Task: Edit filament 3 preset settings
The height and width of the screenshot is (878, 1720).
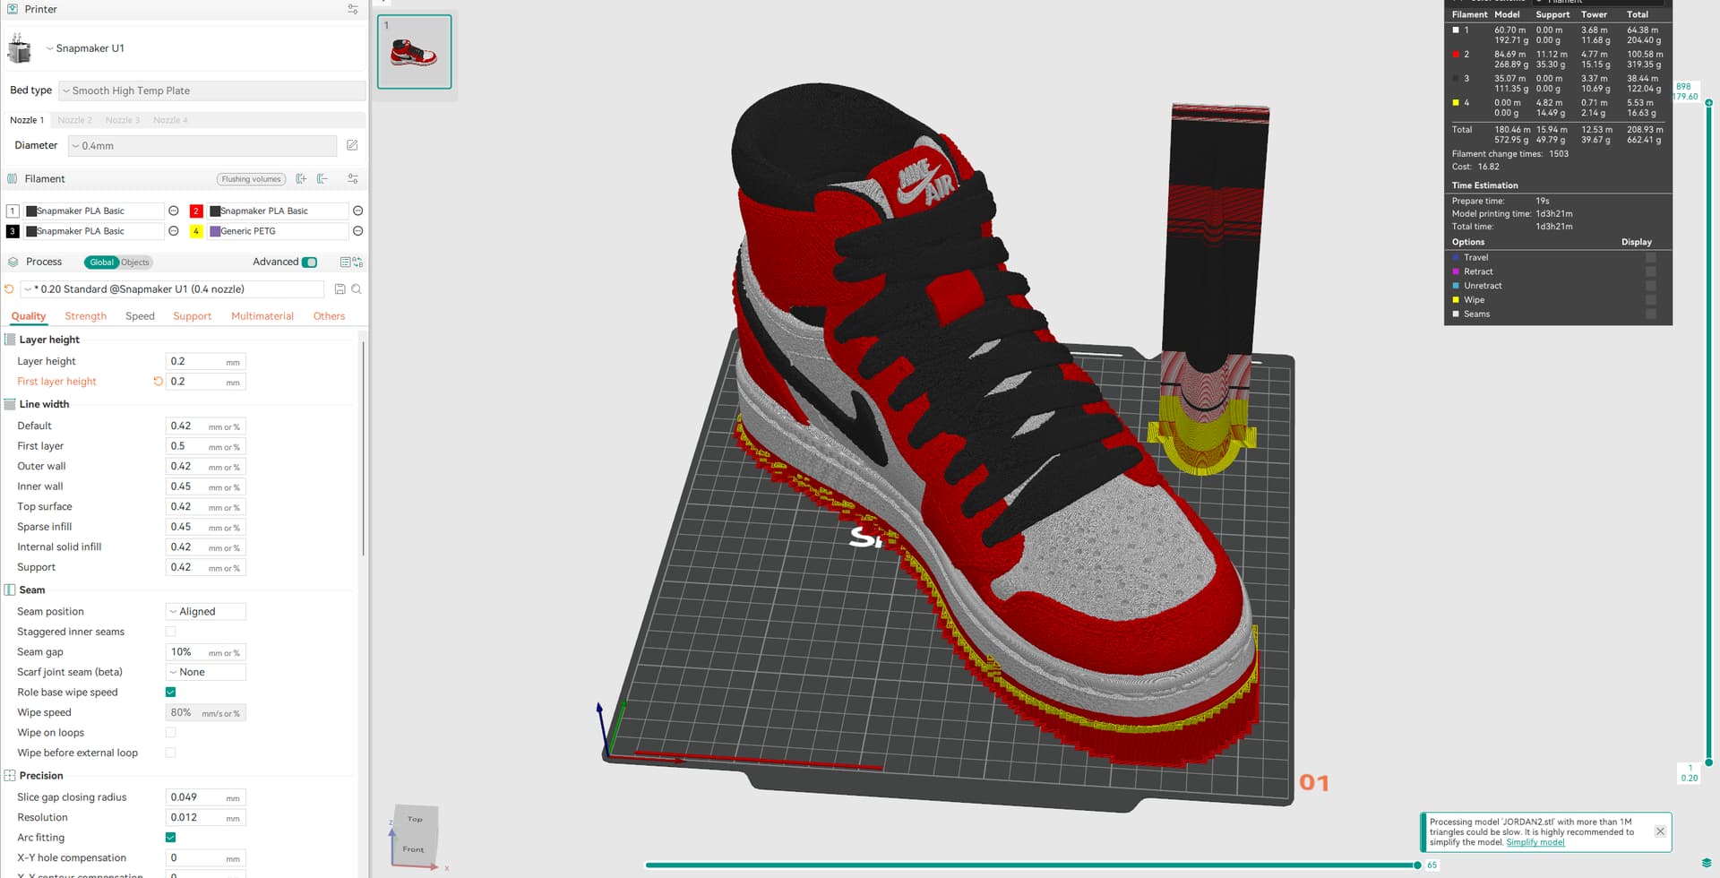Action: coord(174,231)
